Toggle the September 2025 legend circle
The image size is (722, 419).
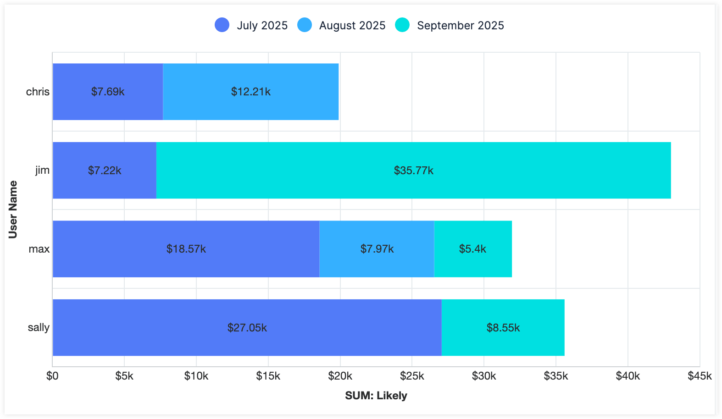tap(402, 25)
